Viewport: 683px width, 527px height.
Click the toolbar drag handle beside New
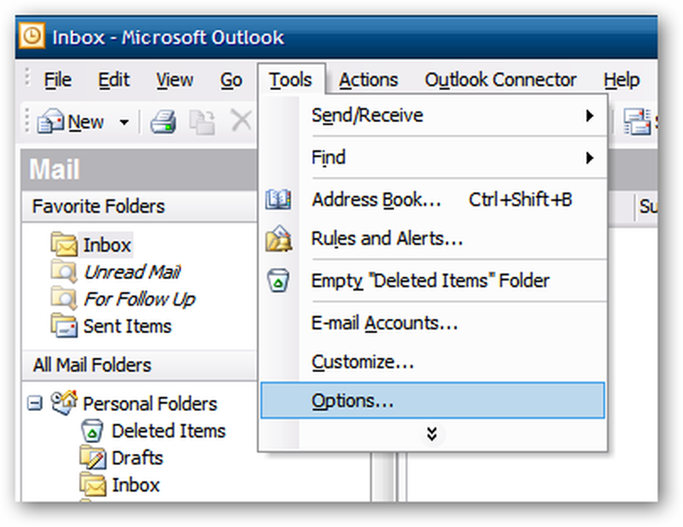click(27, 121)
